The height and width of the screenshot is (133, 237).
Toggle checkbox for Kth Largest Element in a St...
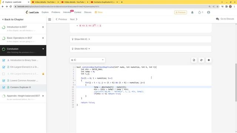4,67
